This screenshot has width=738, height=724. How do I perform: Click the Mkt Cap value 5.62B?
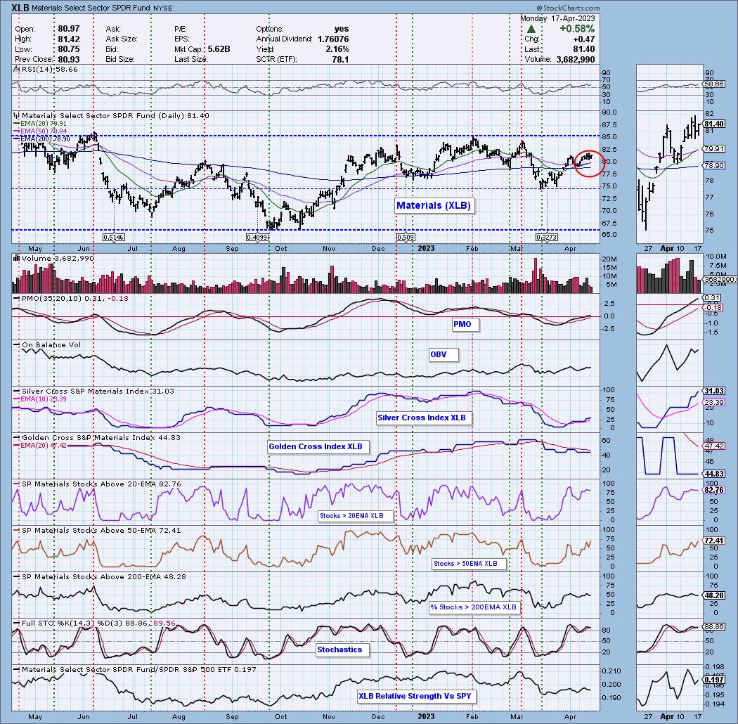(x=219, y=49)
